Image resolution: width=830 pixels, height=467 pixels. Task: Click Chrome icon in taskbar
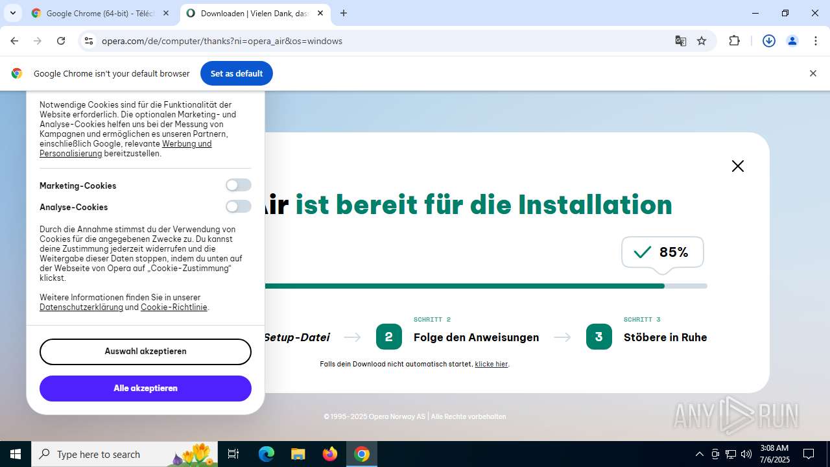click(362, 454)
